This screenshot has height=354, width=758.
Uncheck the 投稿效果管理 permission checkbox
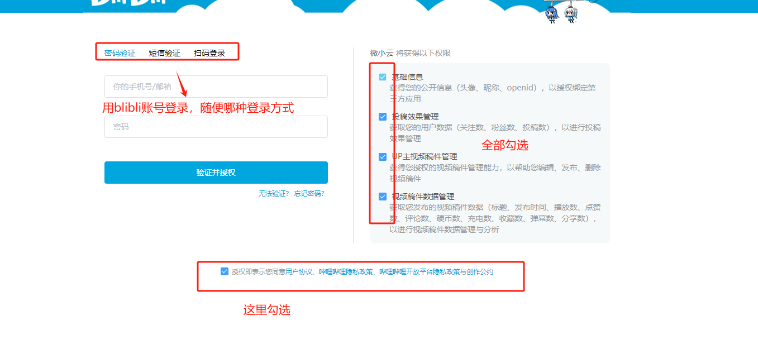383,117
